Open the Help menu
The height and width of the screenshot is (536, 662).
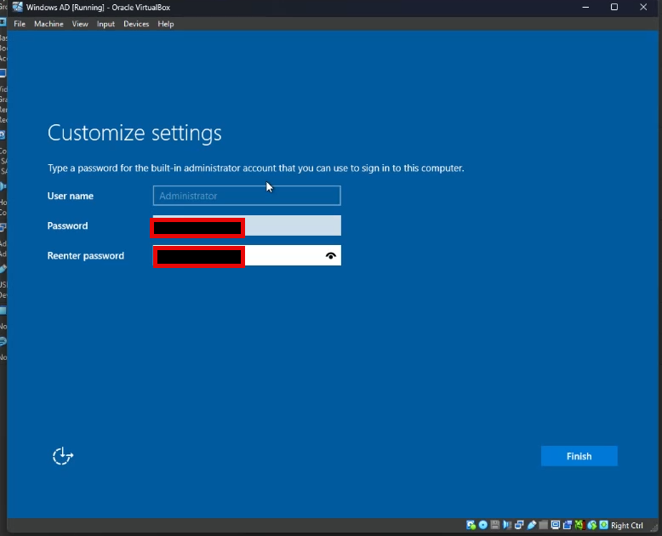165,24
